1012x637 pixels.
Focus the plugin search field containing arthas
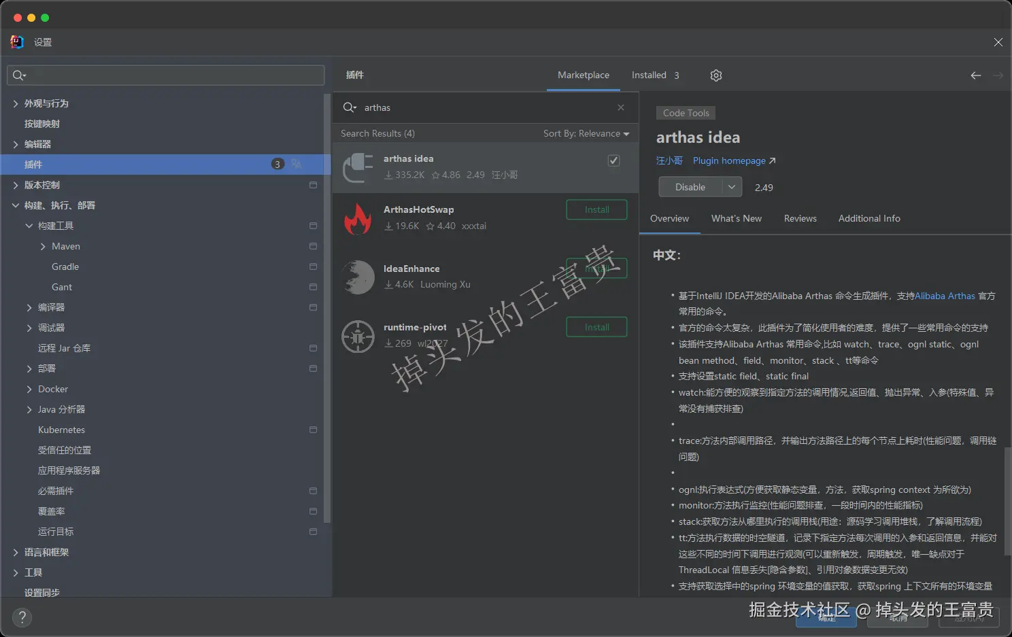(x=484, y=107)
